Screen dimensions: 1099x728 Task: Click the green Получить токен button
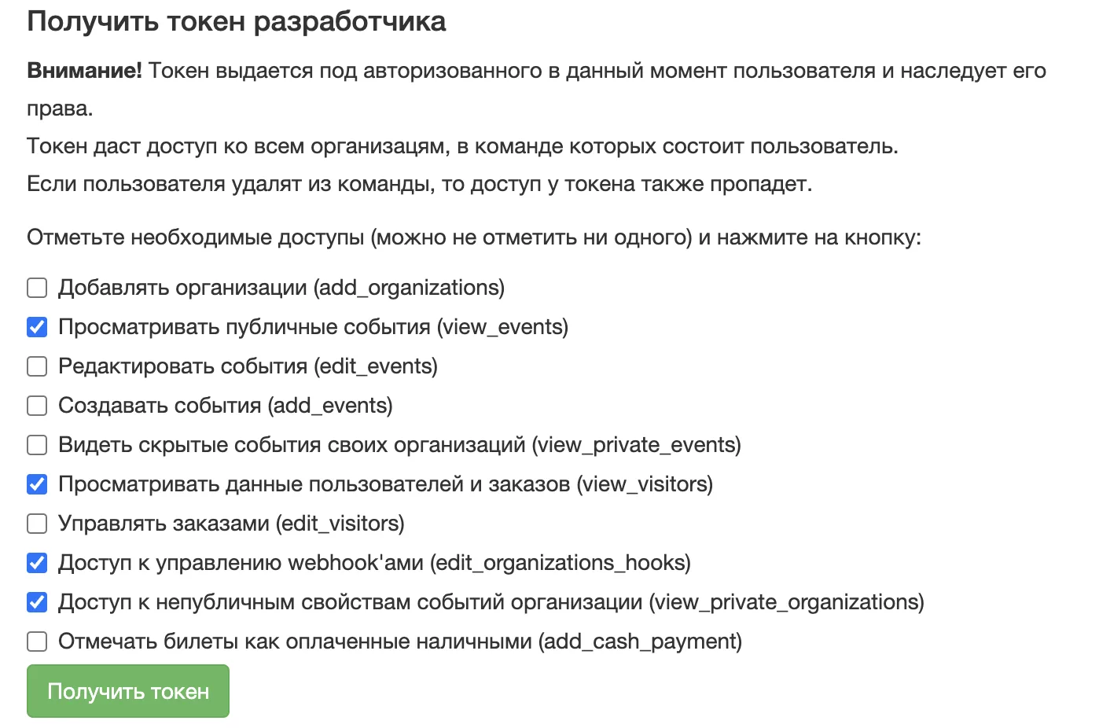pos(128,691)
